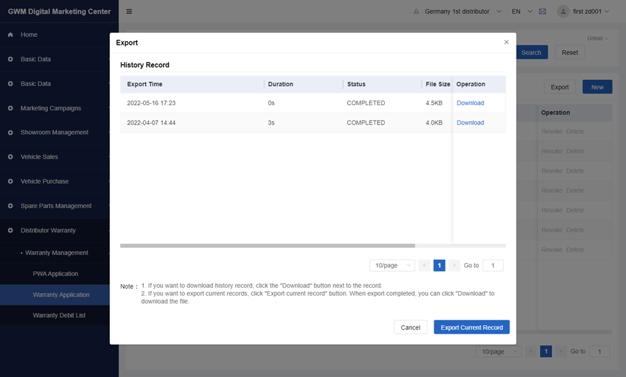This screenshot has width=626, height=377.
Task: Select page 1 in Export dialog pagination
Action: click(439, 265)
